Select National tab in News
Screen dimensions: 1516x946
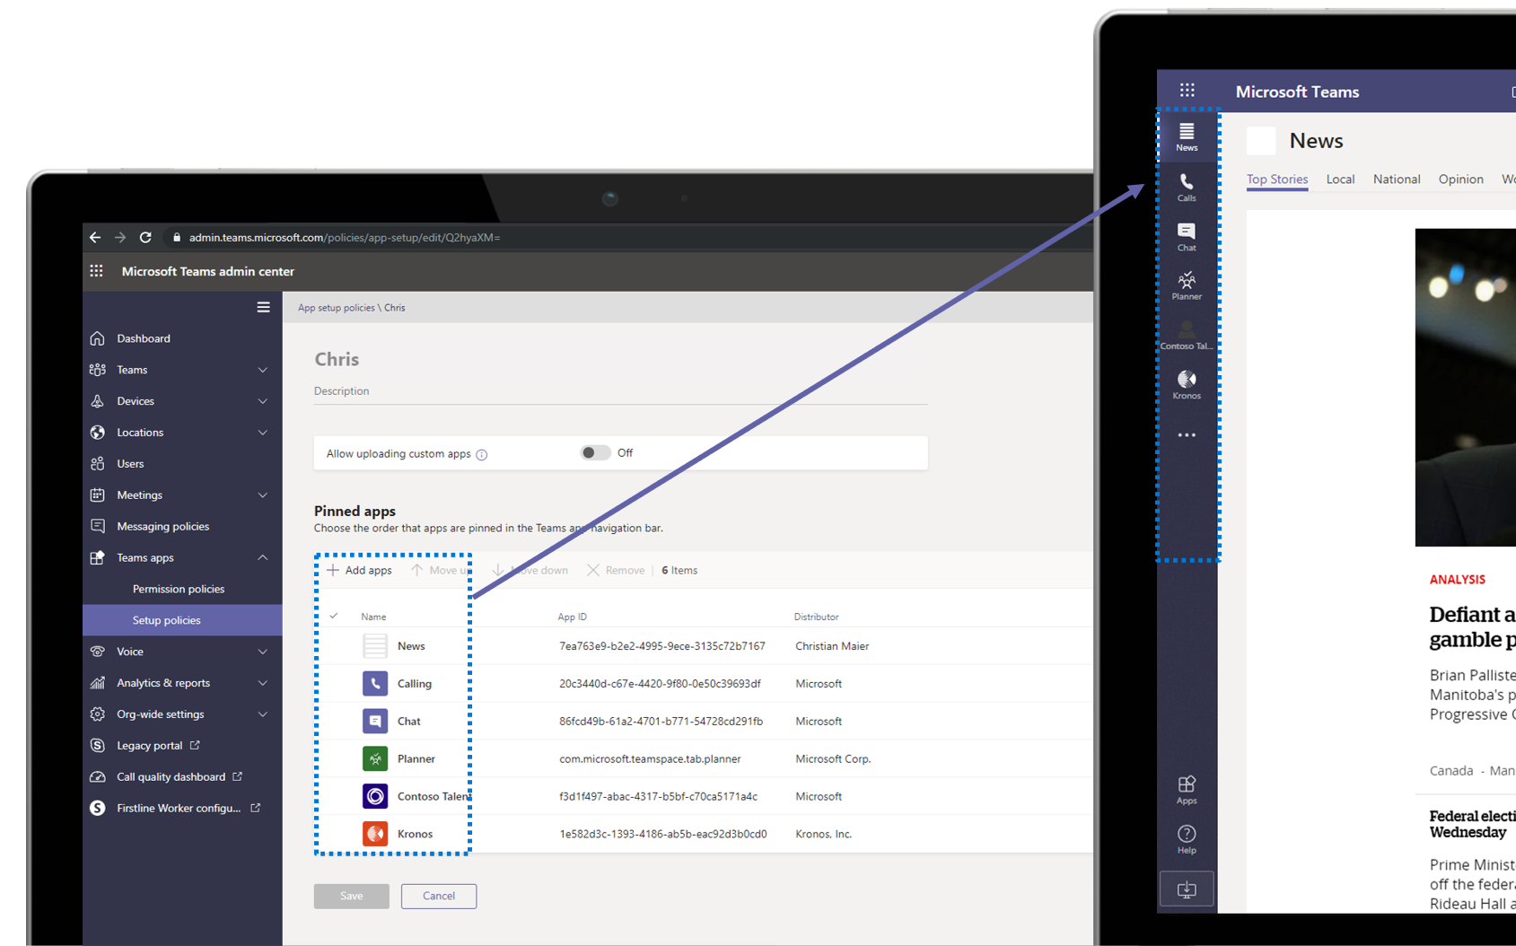(1397, 180)
